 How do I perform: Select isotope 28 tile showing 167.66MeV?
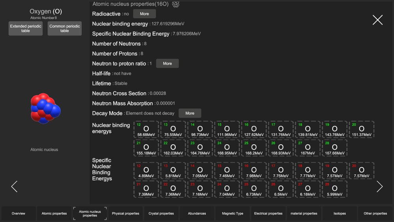point(335,148)
